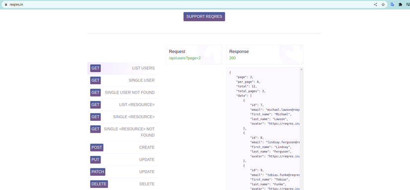The height and width of the screenshot is (190, 410).
Task: Select the GET SINGLE USER endpoint
Action: [122, 81]
